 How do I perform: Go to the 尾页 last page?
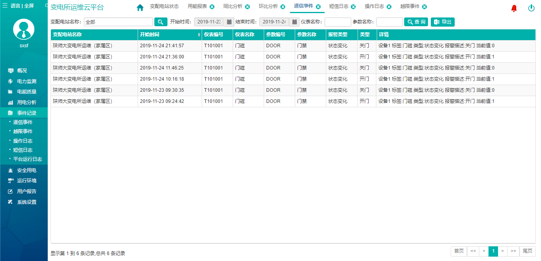pos(527,251)
